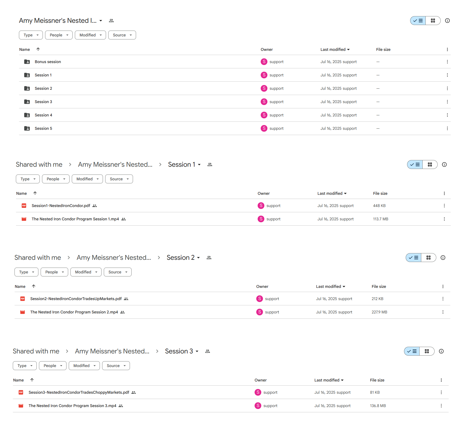Select grid layout in Session 1 panel

[430, 164]
